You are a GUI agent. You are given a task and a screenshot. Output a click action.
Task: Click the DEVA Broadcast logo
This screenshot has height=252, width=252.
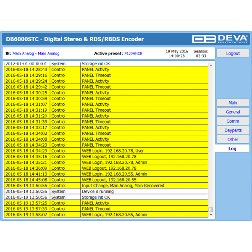[220, 39]
